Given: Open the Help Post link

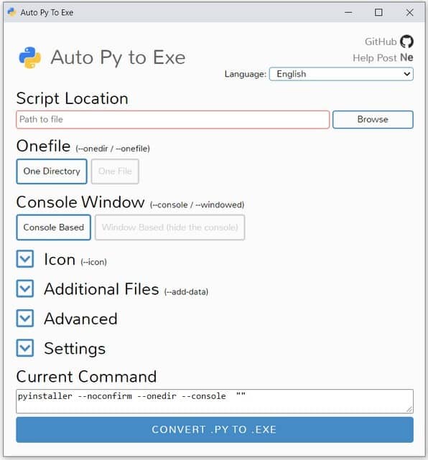Looking at the screenshot, I should pos(375,58).
